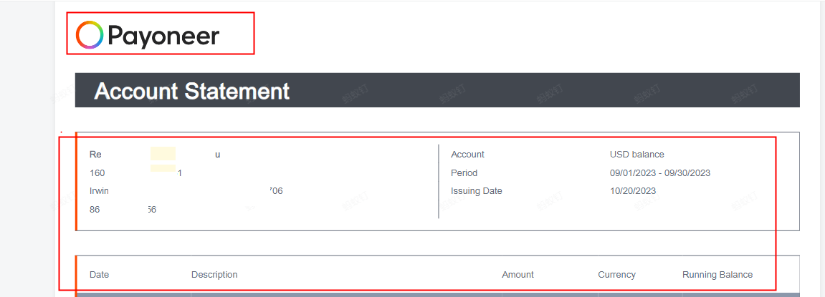Click the 10/20/2023 issuing date value

coord(632,191)
